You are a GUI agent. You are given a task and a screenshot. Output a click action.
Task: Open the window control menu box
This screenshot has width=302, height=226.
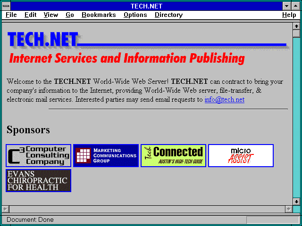point(6,6)
